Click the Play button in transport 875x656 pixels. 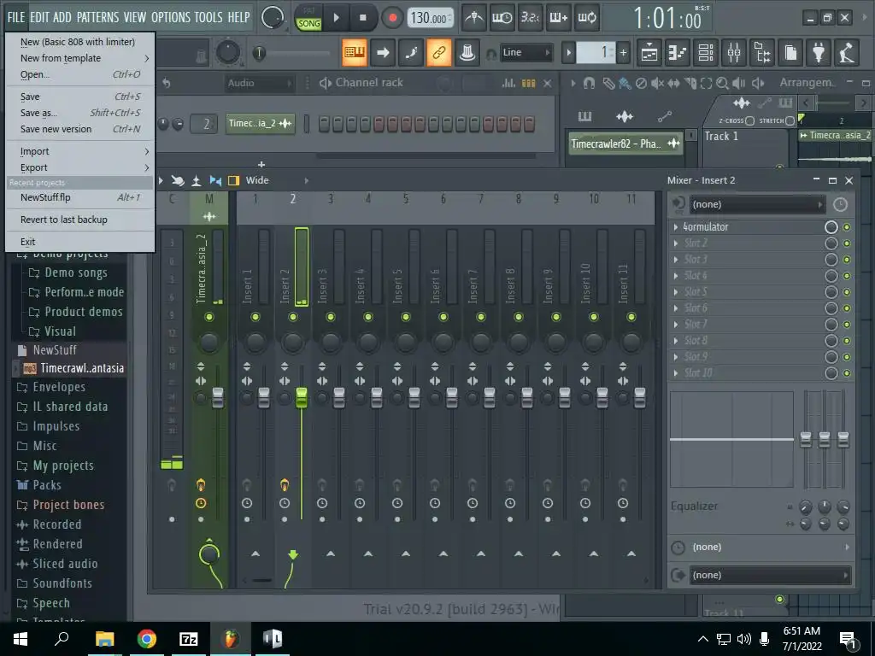[336, 18]
